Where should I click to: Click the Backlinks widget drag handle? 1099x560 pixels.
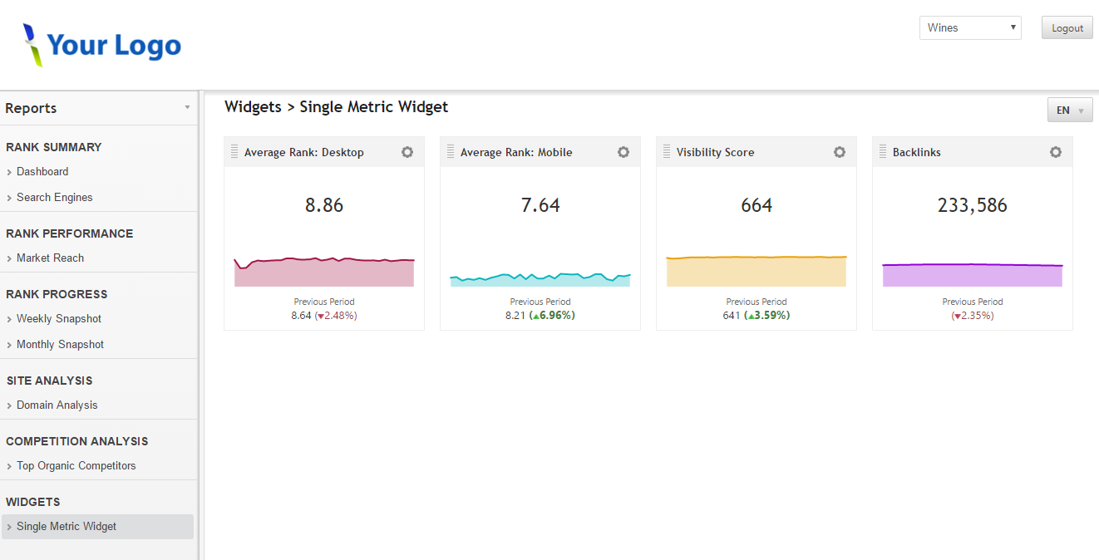coord(883,152)
